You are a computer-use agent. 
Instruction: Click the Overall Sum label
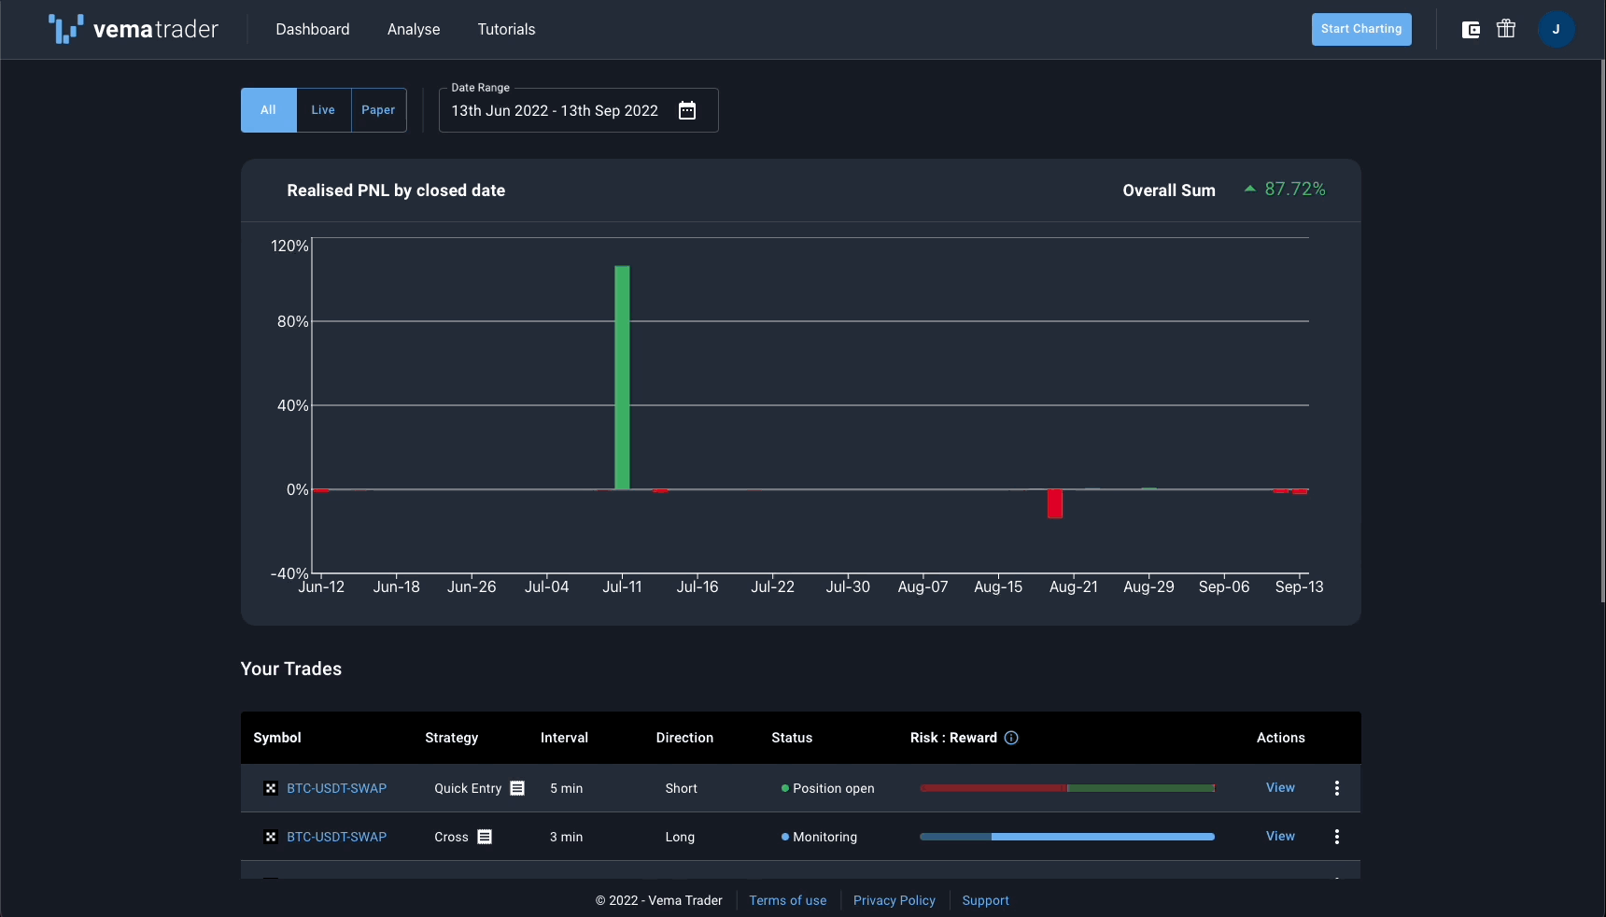tap(1169, 190)
